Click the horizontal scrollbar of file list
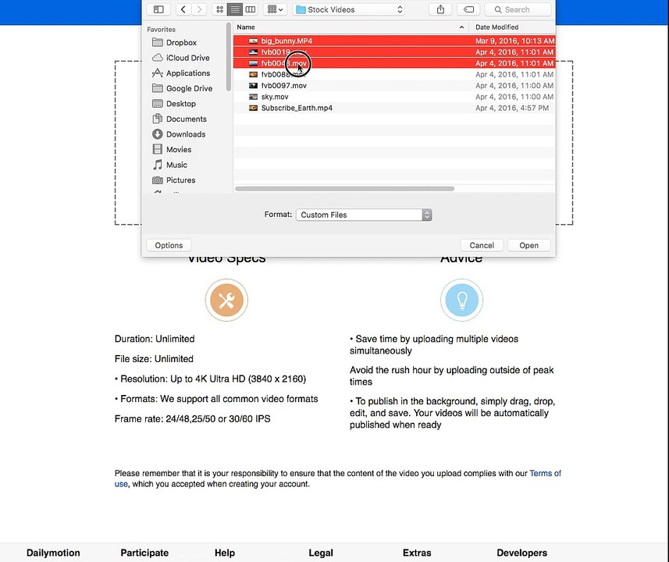Image resolution: width=669 pixels, height=562 pixels. point(344,189)
